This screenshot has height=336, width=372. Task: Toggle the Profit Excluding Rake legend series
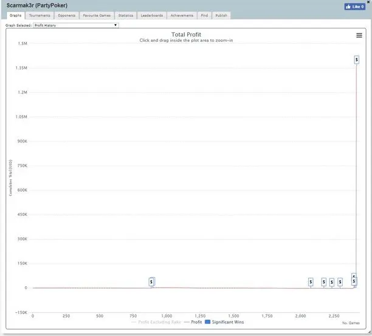[x=159, y=322]
